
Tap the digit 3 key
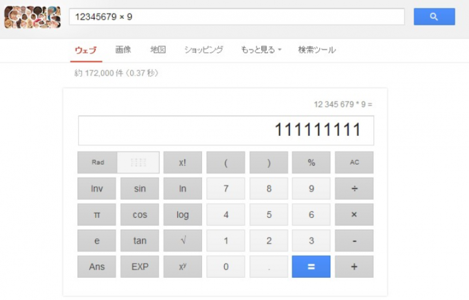click(311, 241)
